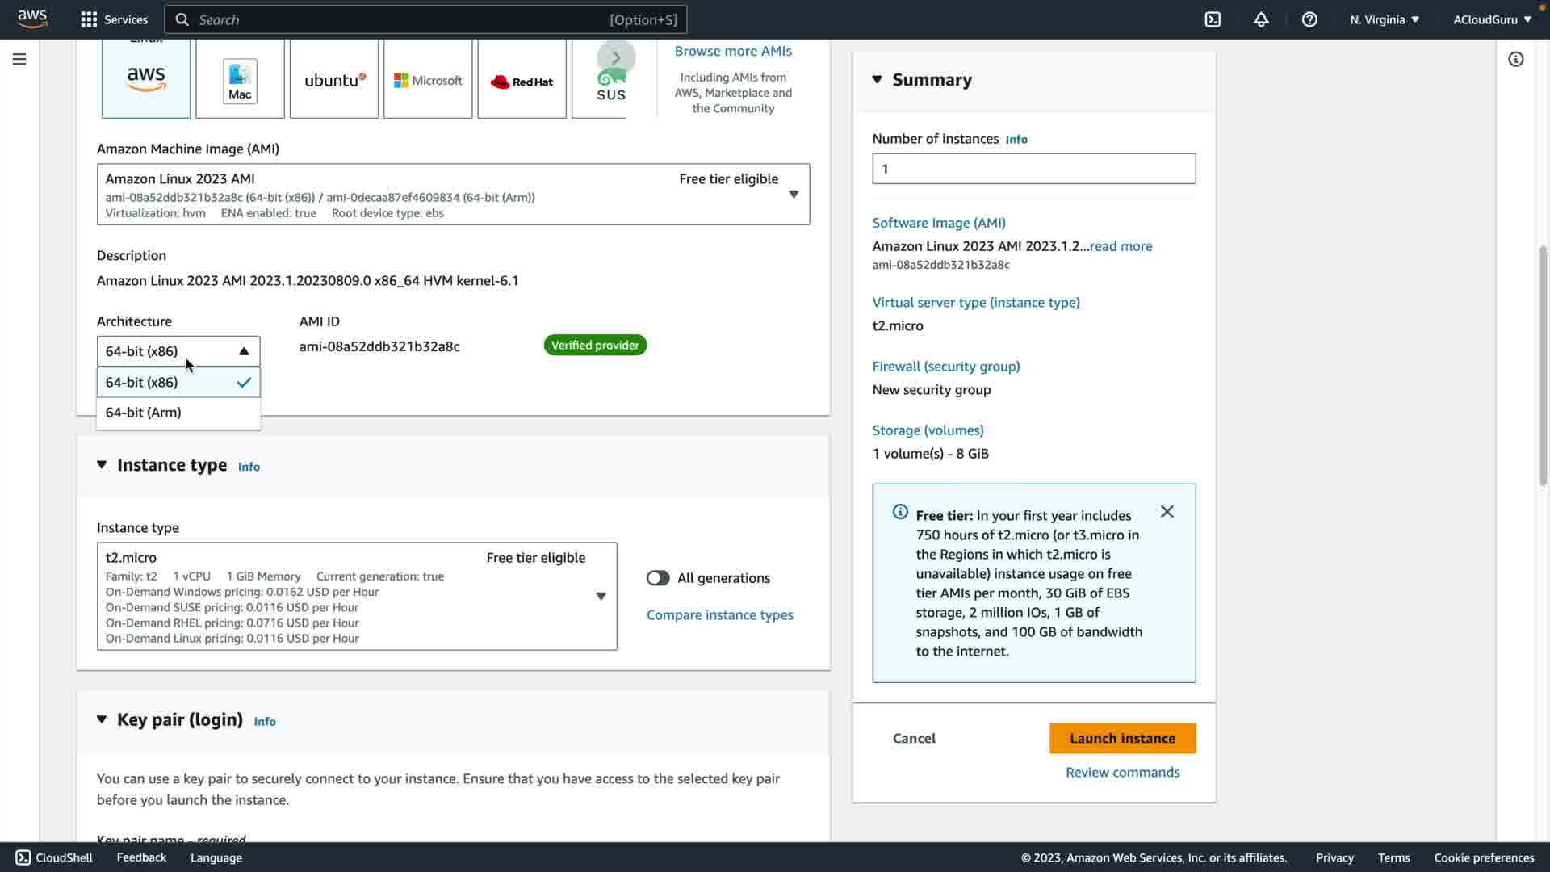Image resolution: width=1550 pixels, height=872 pixels.
Task: Click the info panel icon at right
Action: [1515, 59]
